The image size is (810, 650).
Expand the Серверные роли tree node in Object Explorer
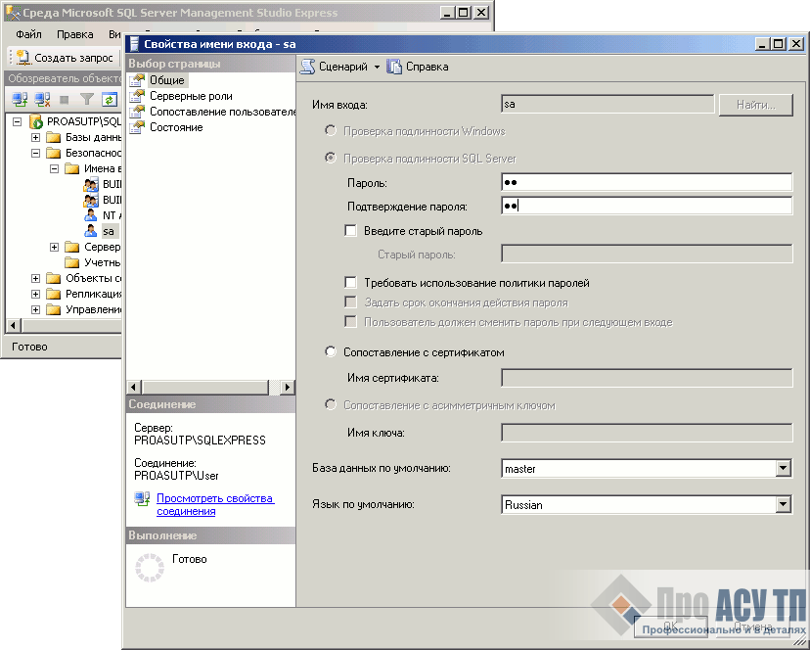(x=54, y=247)
